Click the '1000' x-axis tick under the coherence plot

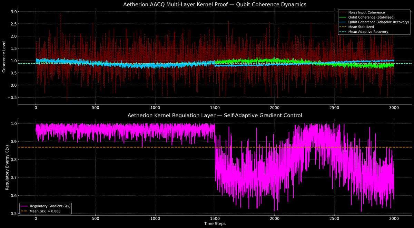pos(155,107)
